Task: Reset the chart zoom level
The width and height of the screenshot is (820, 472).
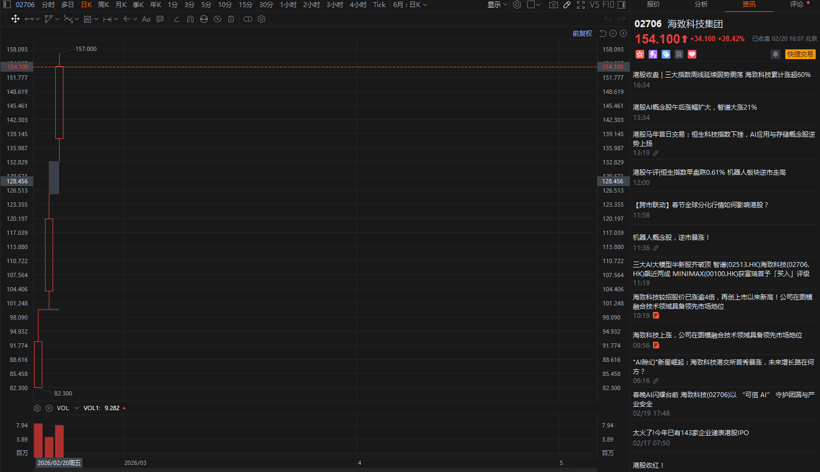Action: 603,34
